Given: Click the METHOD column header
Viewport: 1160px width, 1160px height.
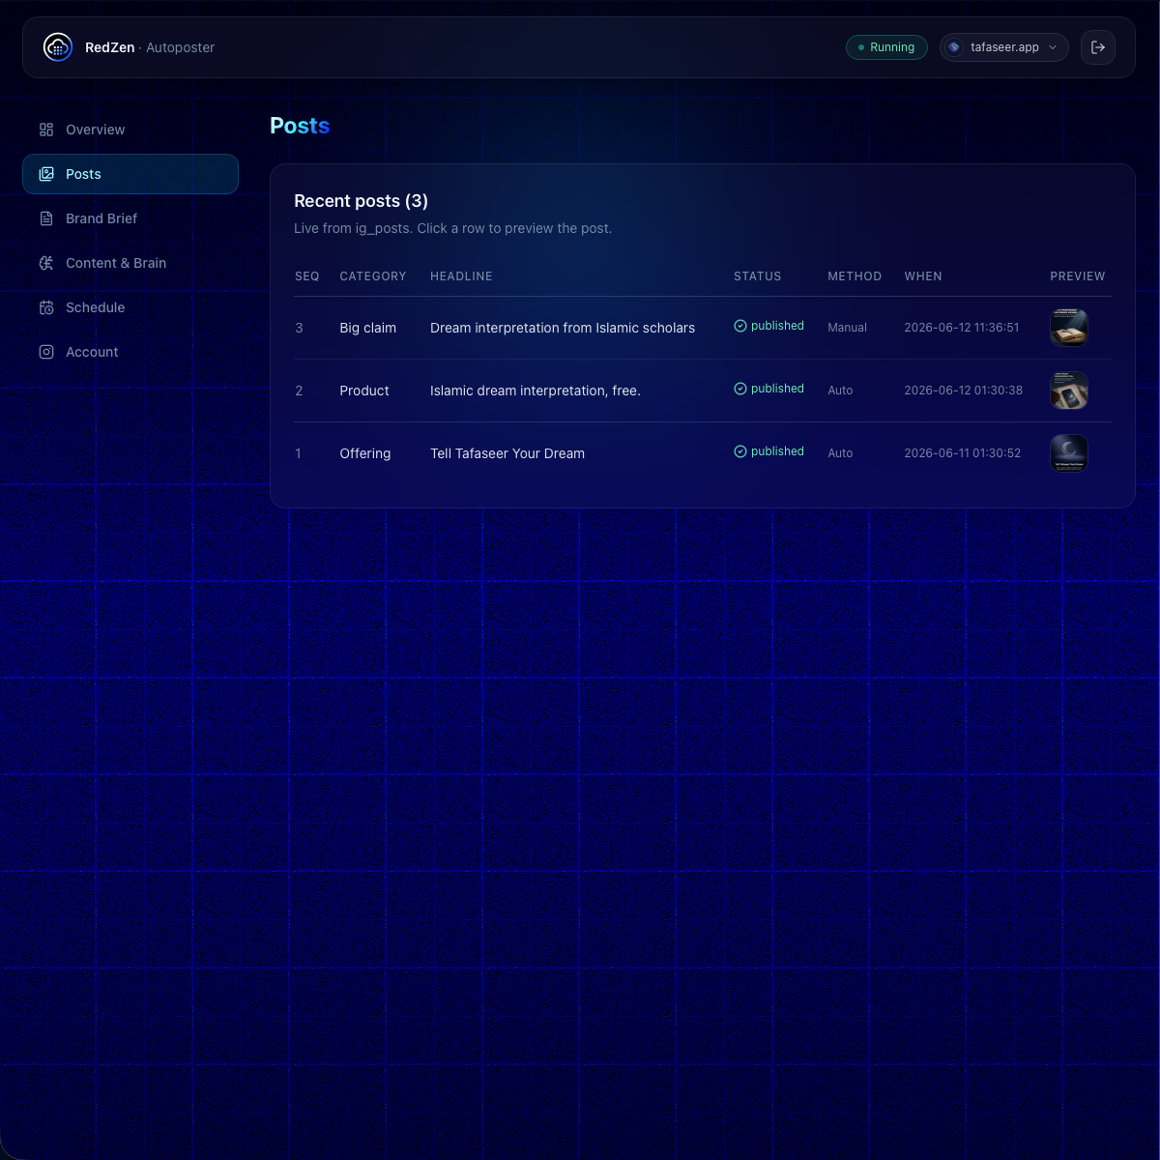Looking at the screenshot, I should (855, 276).
